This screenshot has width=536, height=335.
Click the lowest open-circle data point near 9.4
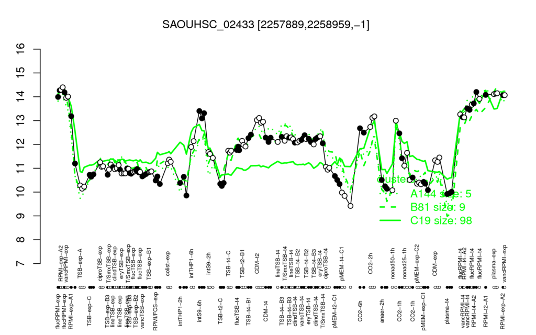pyautogui.click(x=350, y=206)
